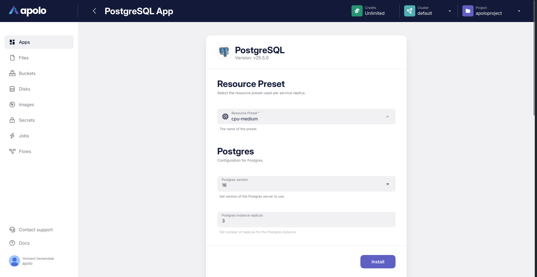Click the green Credits coins icon

357,11
